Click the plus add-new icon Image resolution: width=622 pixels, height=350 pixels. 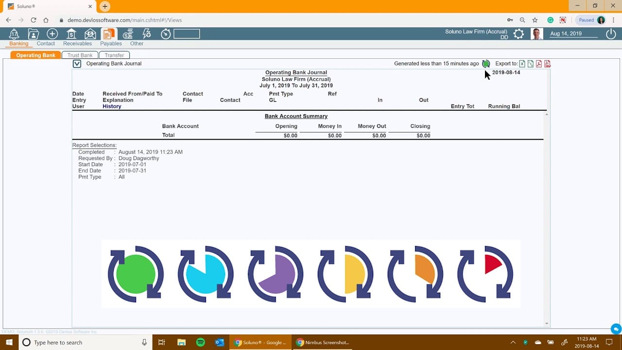[52, 34]
